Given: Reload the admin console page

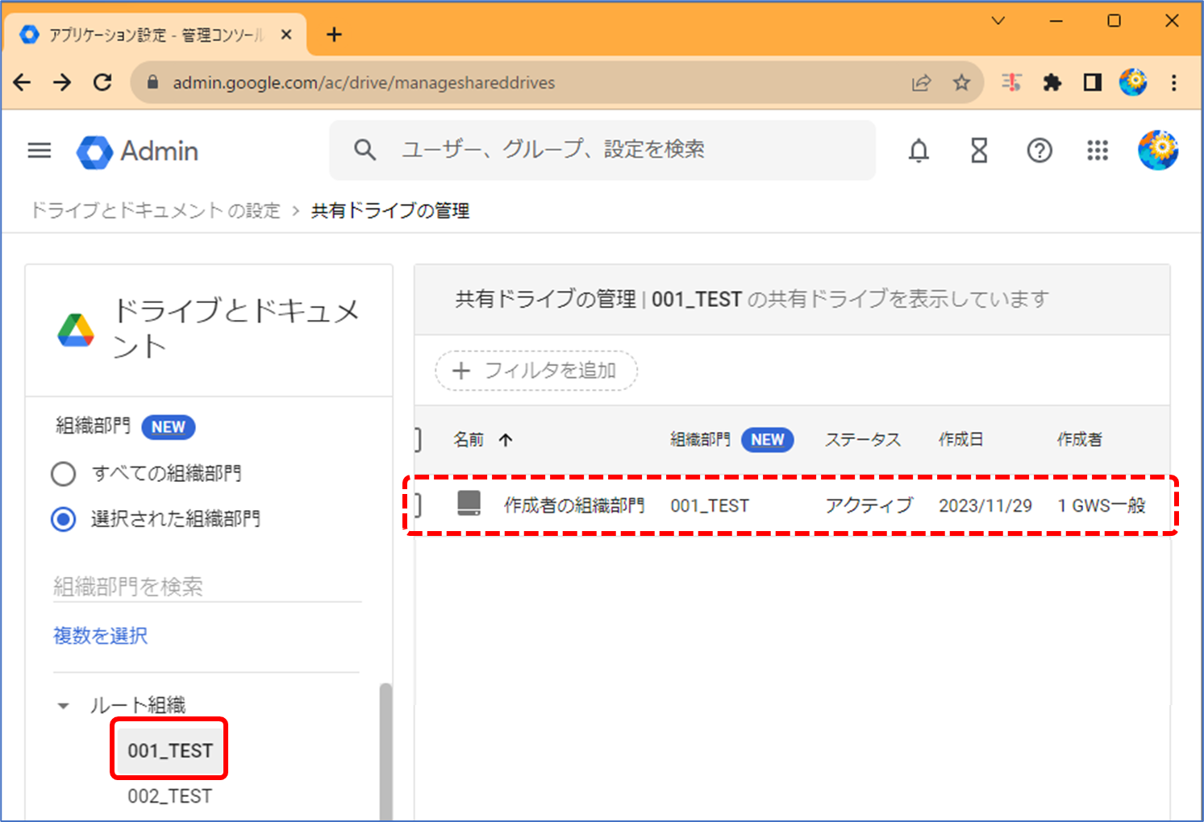Looking at the screenshot, I should click(x=102, y=82).
